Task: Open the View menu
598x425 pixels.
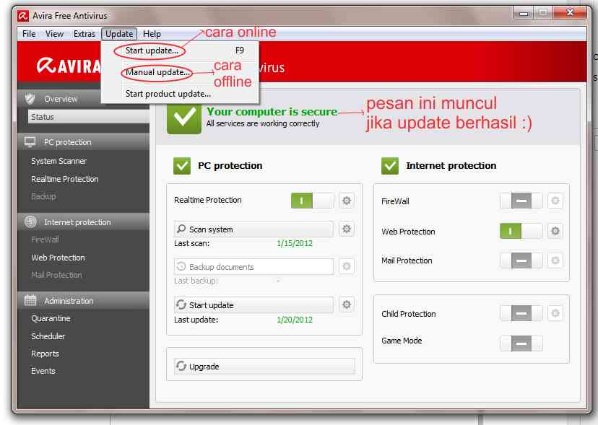Action: point(54,34)
